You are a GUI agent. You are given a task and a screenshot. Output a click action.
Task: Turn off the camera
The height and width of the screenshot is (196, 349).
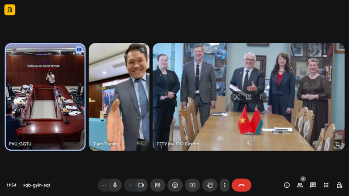(141, 185)
